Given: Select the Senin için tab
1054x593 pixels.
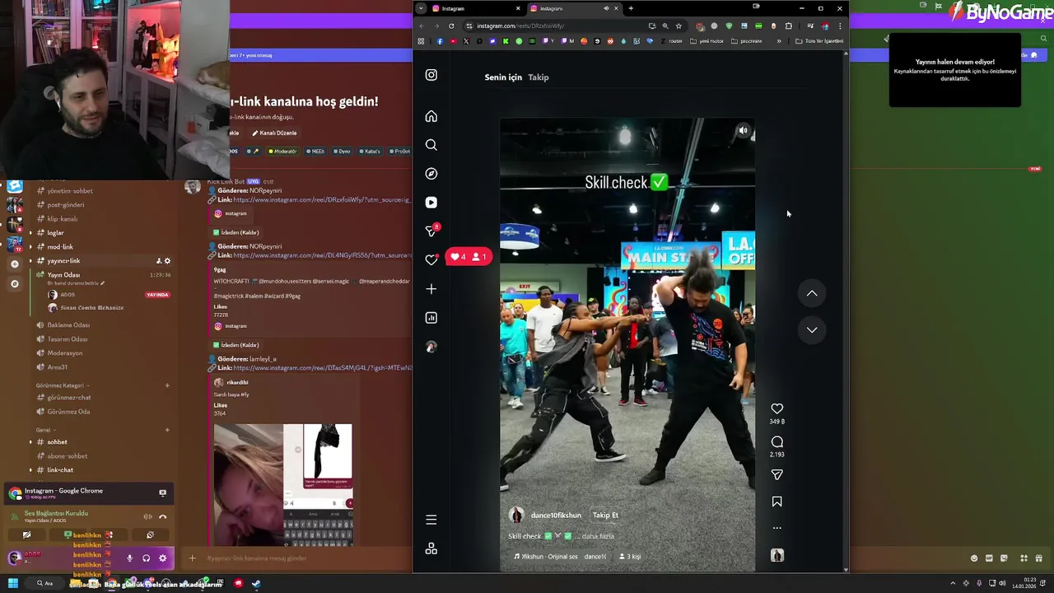Looking at the screenshot, I should click(x=503, y=77).
